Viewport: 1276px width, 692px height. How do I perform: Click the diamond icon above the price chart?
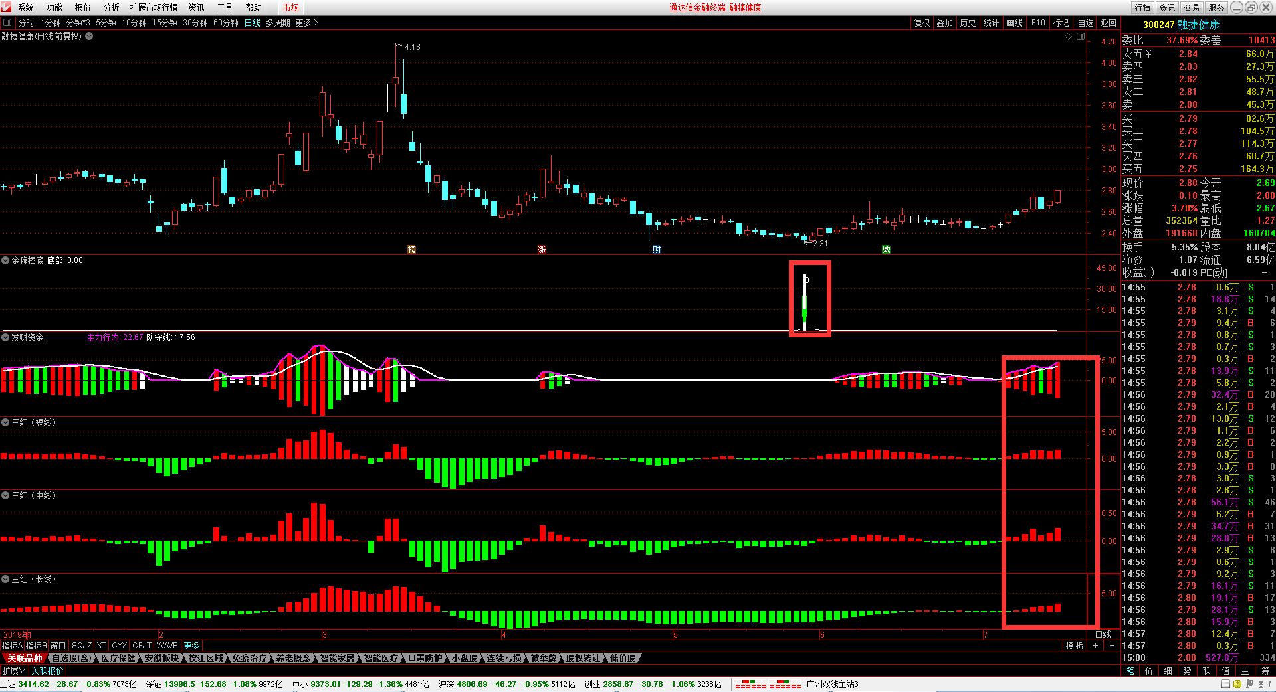coord(1069,37)
